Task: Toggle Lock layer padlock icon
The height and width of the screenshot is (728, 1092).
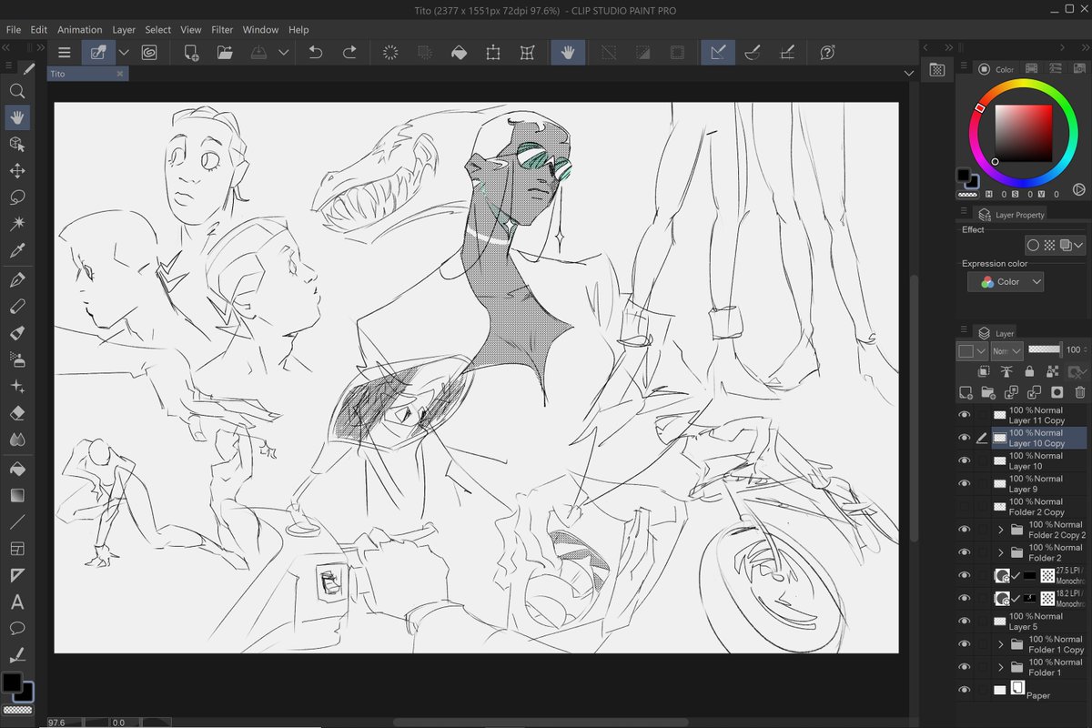Action: (x=1029, y=371)
